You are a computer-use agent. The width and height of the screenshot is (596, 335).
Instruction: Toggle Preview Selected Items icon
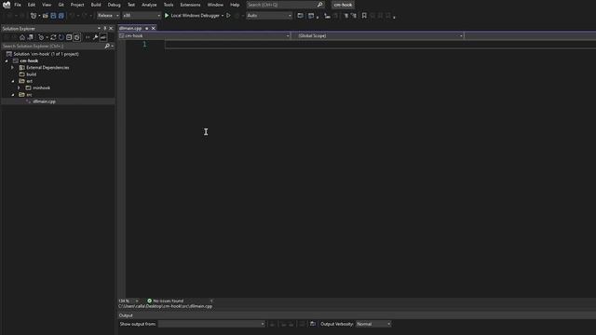click(103, 37)
